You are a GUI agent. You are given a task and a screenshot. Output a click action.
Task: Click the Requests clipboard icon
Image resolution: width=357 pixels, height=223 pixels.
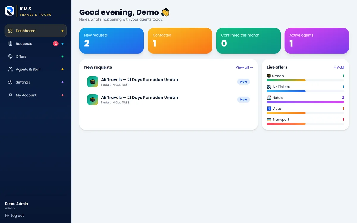coord(10,44)
